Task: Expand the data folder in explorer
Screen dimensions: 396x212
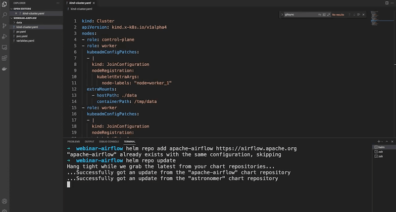Action: 19,22
